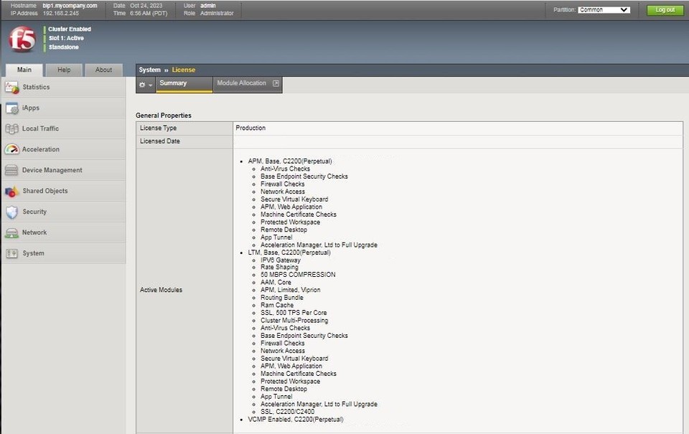Click the admin user name

(x=208, y=6)
